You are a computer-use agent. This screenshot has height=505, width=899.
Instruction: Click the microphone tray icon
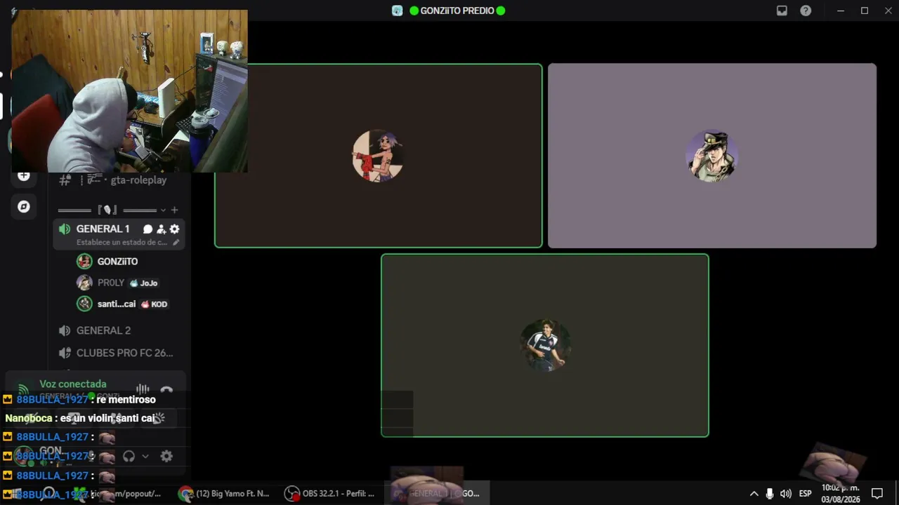pyautogui.click(x=770, y=493)
